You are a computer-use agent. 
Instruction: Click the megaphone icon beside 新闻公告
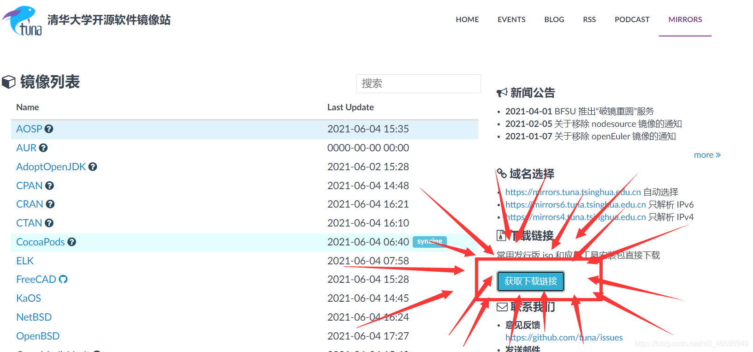coord(502,93)
